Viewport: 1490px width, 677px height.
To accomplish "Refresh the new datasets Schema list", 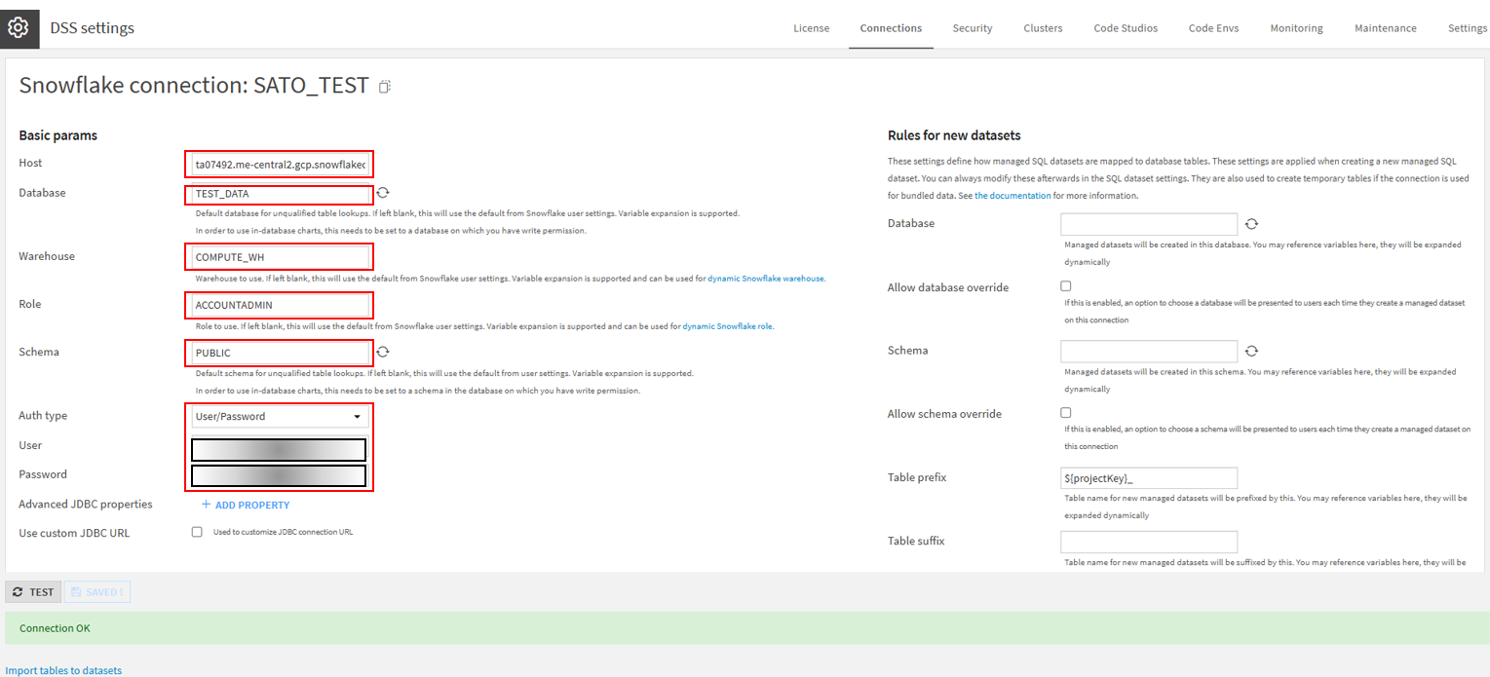I will click(1251, 351).
